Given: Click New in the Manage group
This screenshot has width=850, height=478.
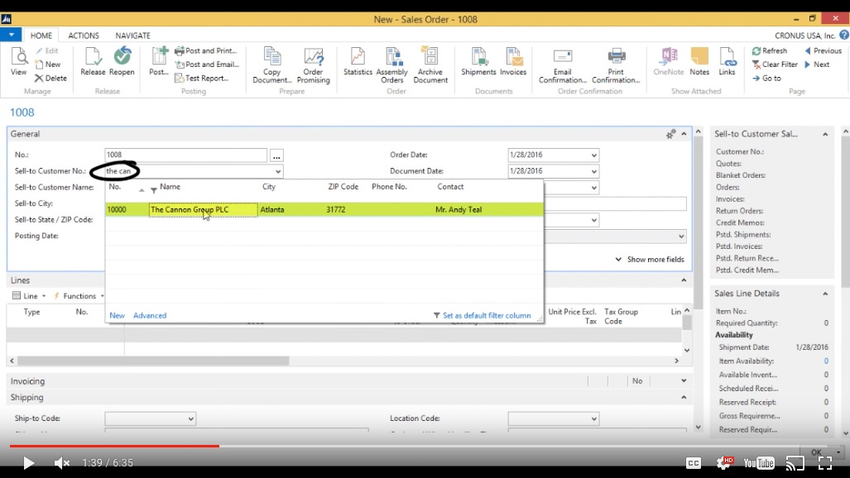Looking at the screenshot, I should [48, 64].
